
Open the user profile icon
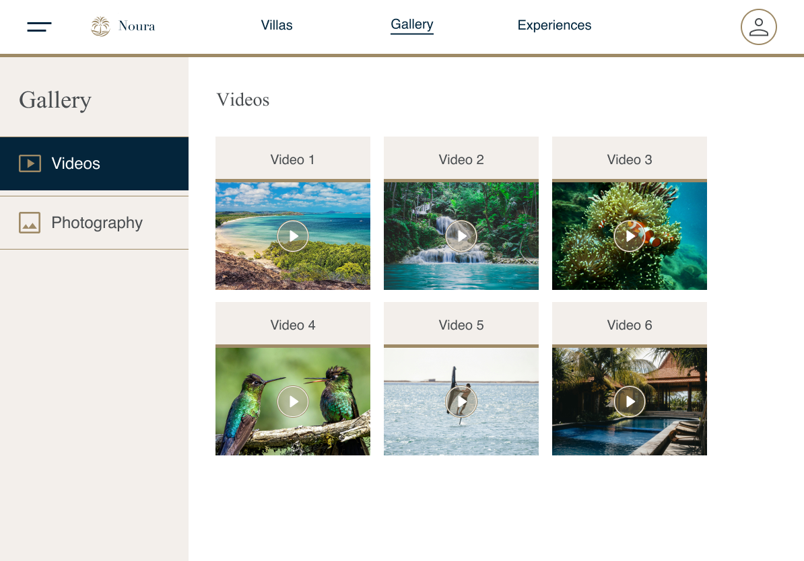pyautogui.click(x=758, y=27)
